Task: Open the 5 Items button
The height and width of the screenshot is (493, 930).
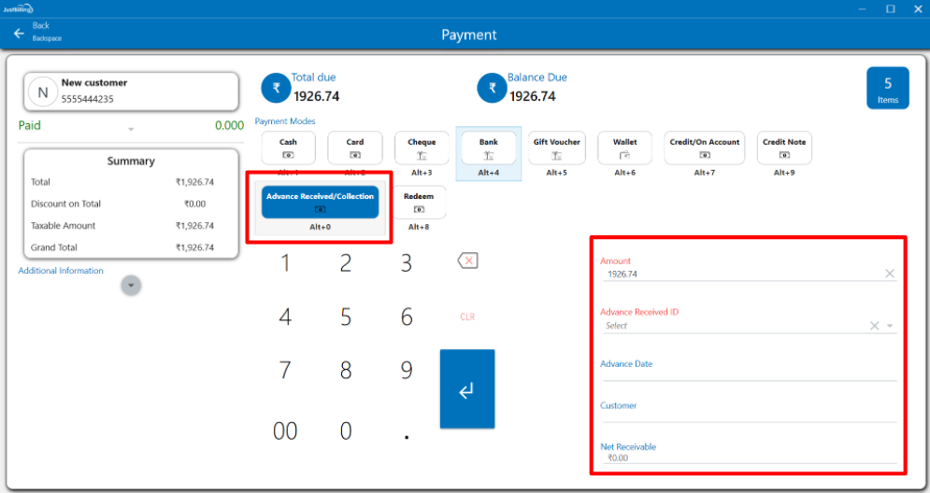Action: (x=887, y=89)
